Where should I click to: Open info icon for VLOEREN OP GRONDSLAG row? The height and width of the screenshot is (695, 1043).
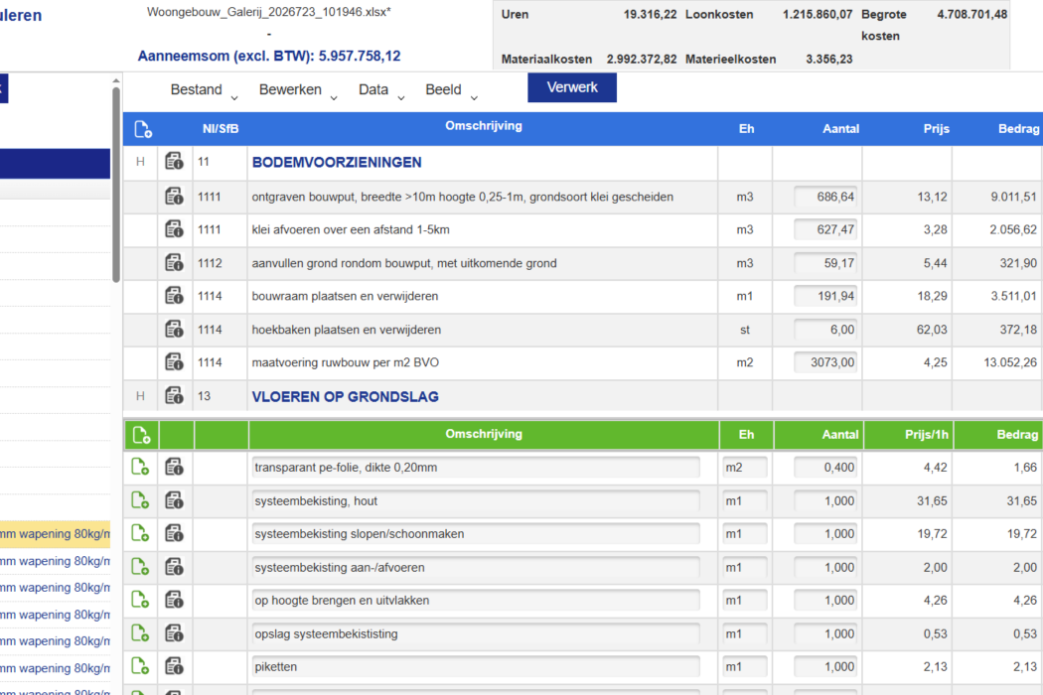pos(174,396)
